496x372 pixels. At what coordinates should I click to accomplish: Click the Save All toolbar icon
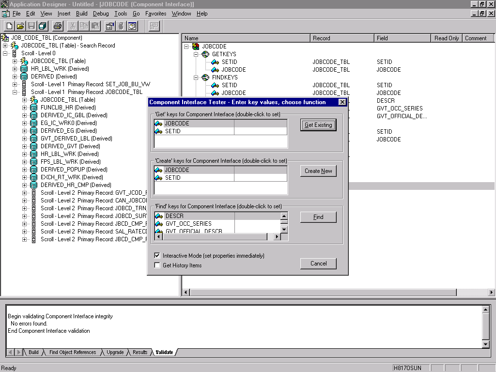pos(41,26)
